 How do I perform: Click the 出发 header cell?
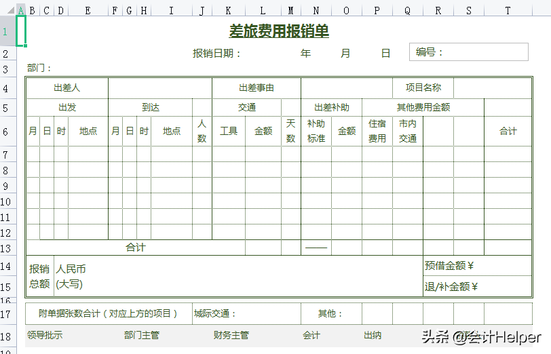click(67, 107)
